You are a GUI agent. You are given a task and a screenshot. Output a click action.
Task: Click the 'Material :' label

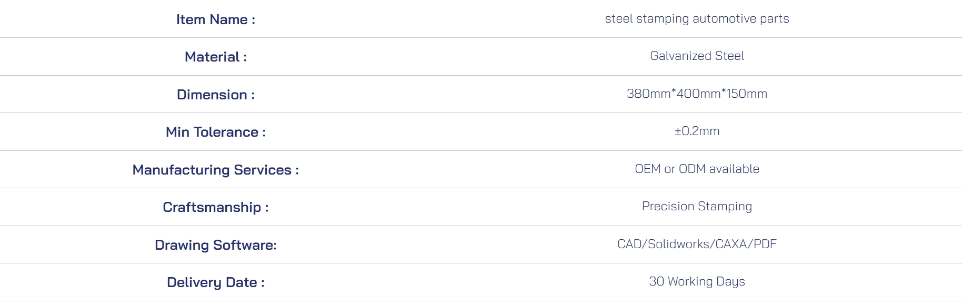pos(216,57)
